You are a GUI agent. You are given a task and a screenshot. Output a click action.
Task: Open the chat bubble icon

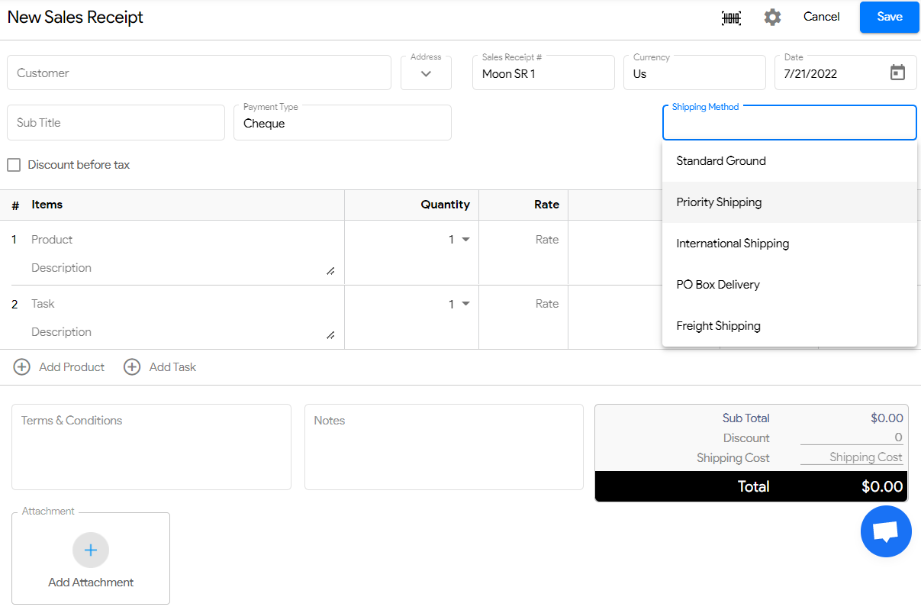886,531
